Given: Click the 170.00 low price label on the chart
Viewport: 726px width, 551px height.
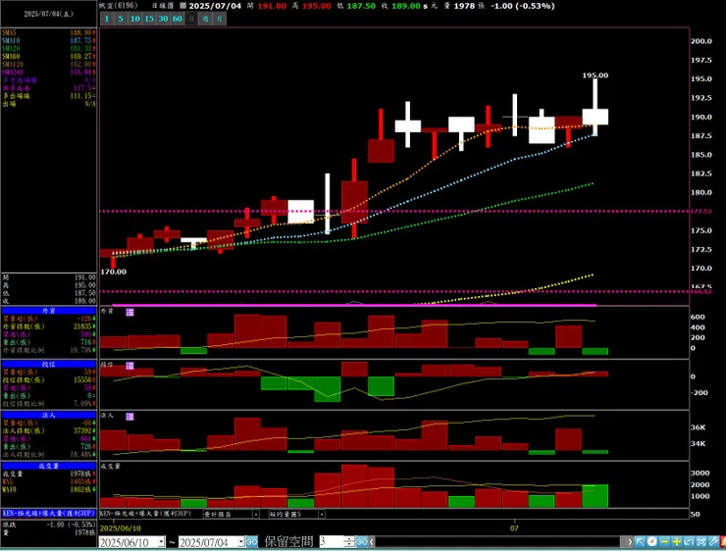Looking at the screenshot, I should pyautogui.click(x=114, y=272).
